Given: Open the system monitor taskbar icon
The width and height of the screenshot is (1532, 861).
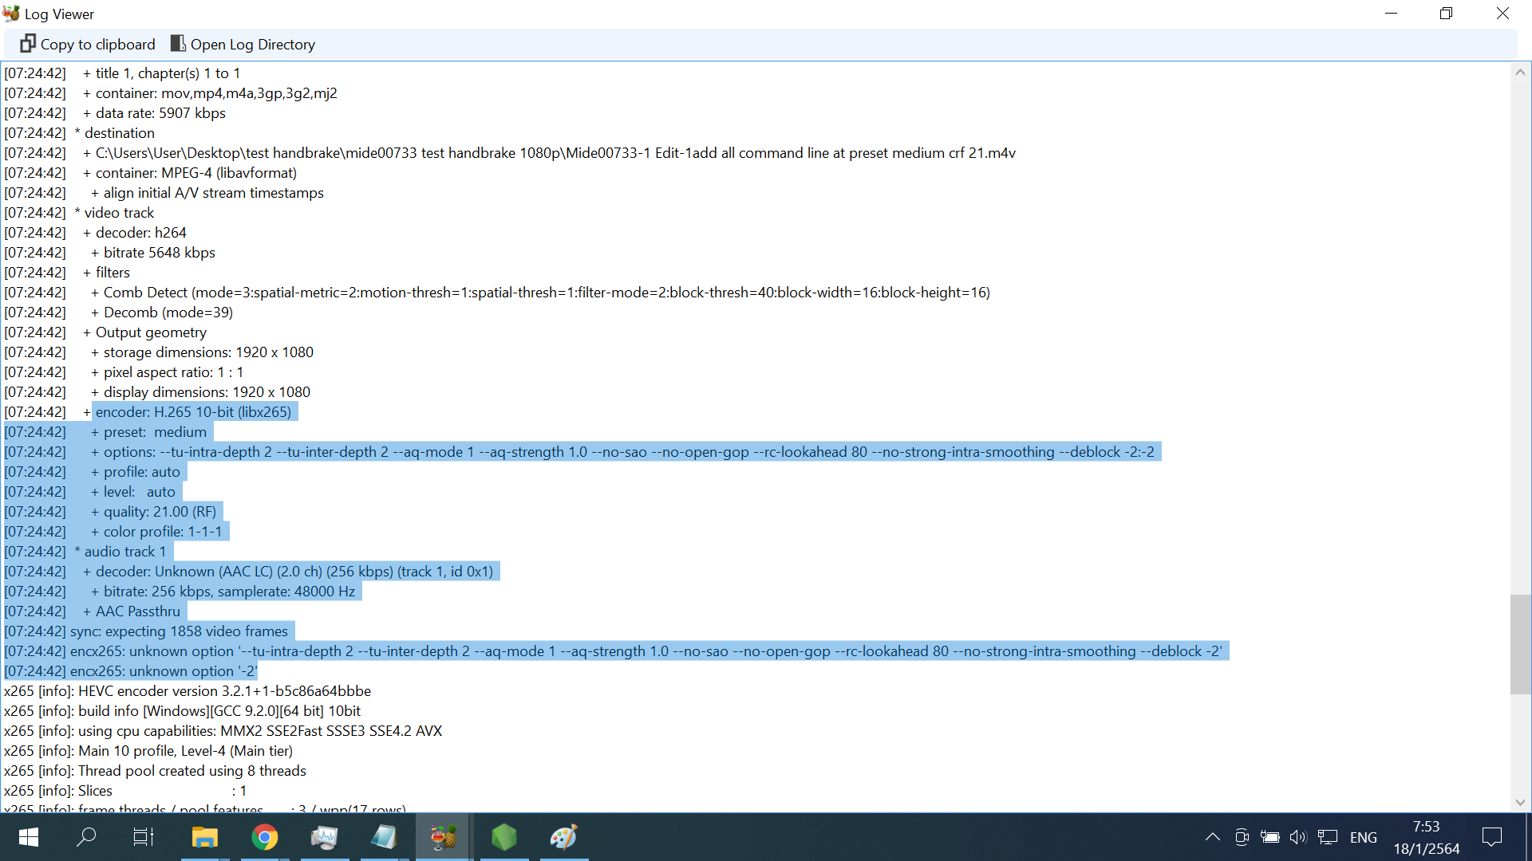Looking at the screenshot, I should (x=324, y=837).
